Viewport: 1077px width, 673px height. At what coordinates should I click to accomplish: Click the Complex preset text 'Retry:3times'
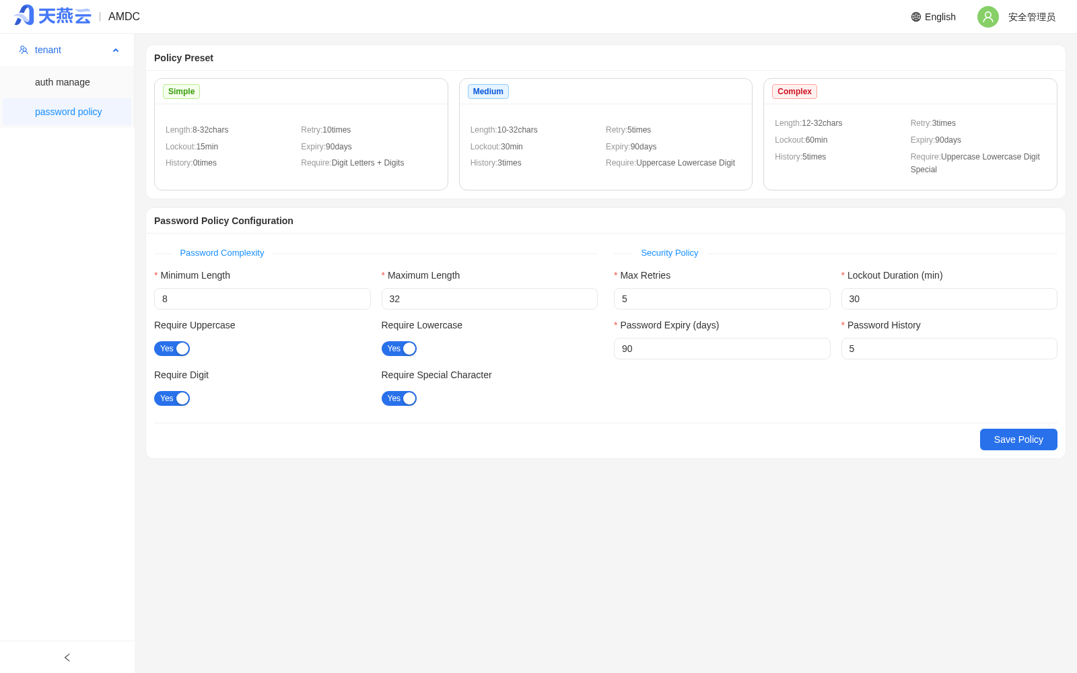click(933, 123)
